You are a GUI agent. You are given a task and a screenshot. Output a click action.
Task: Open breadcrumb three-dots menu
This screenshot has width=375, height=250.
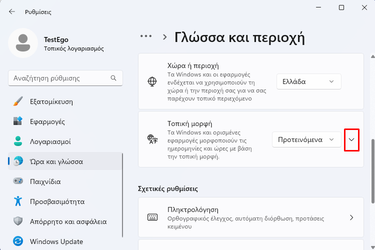146,36
